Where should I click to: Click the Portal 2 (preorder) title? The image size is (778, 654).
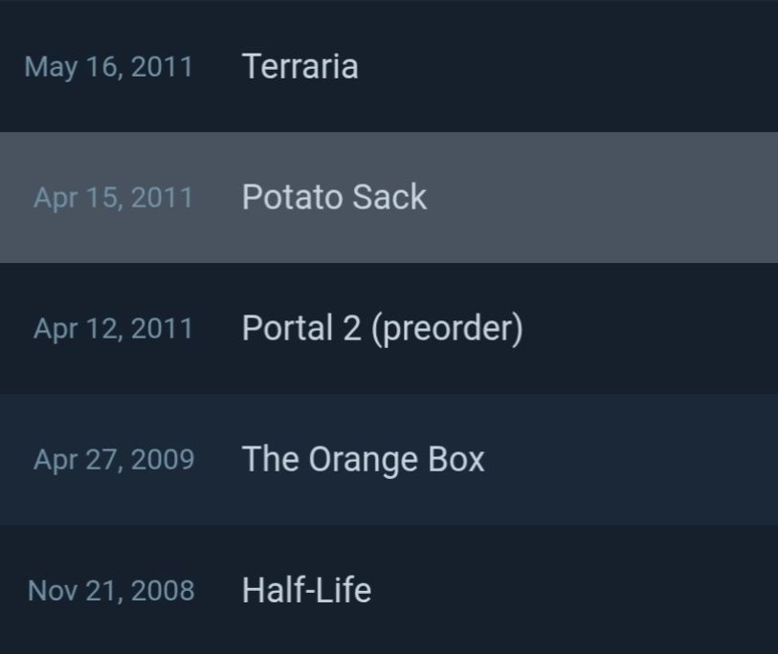coord(382,328)
